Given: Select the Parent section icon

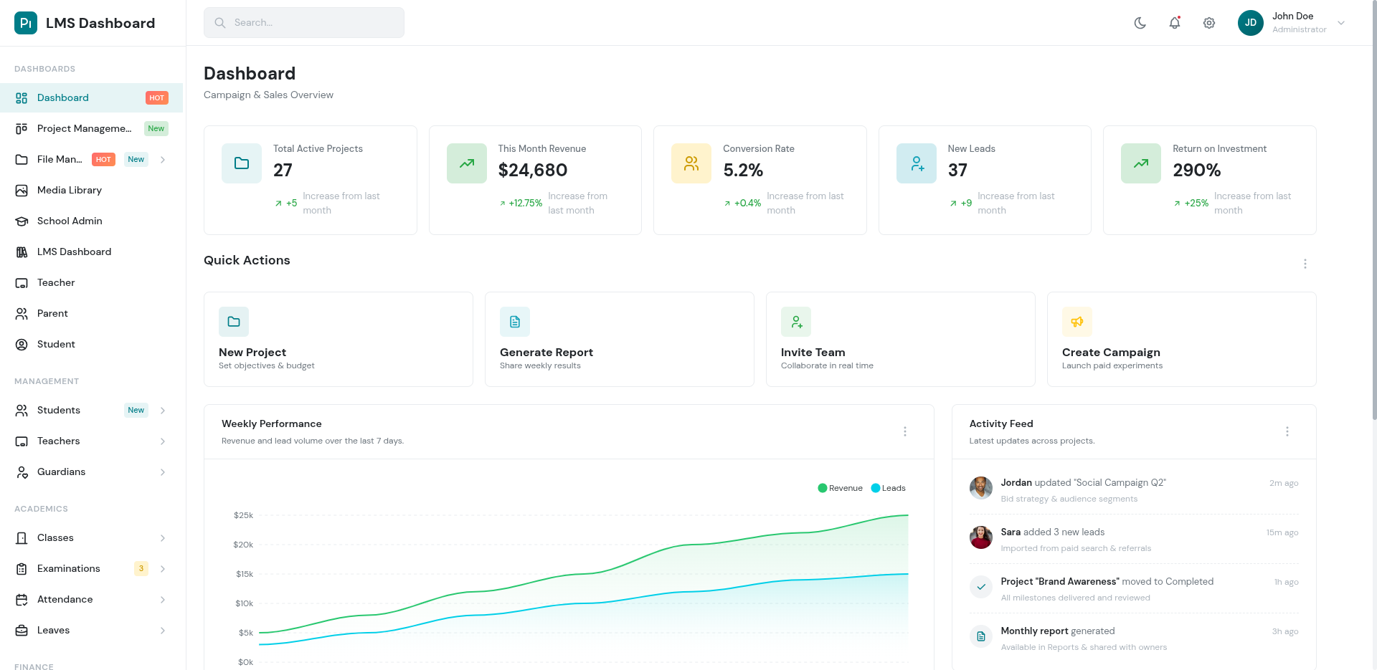Looking at the screenshot, I should [x=22, y=313].
